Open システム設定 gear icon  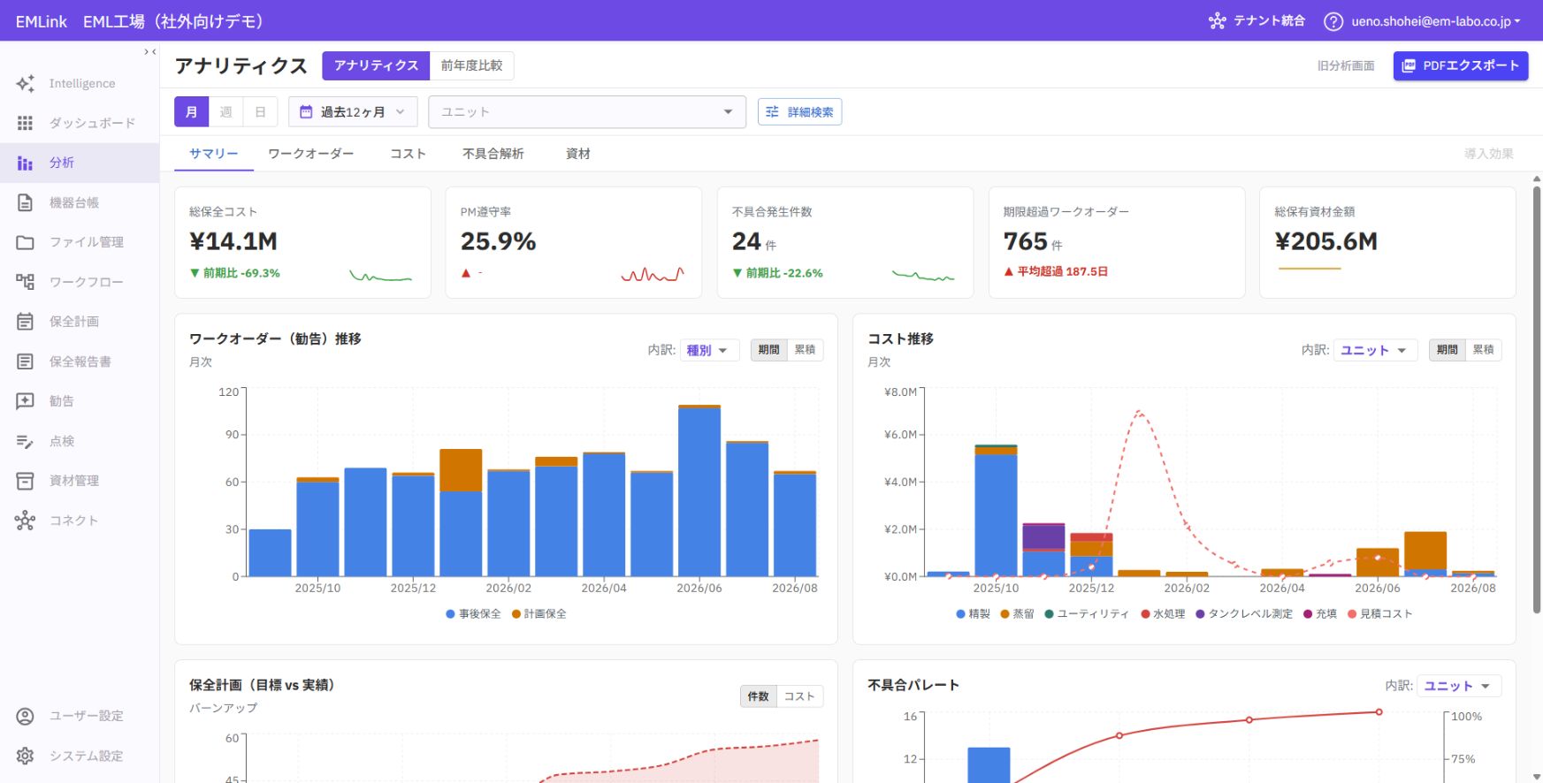pos(25,756)
